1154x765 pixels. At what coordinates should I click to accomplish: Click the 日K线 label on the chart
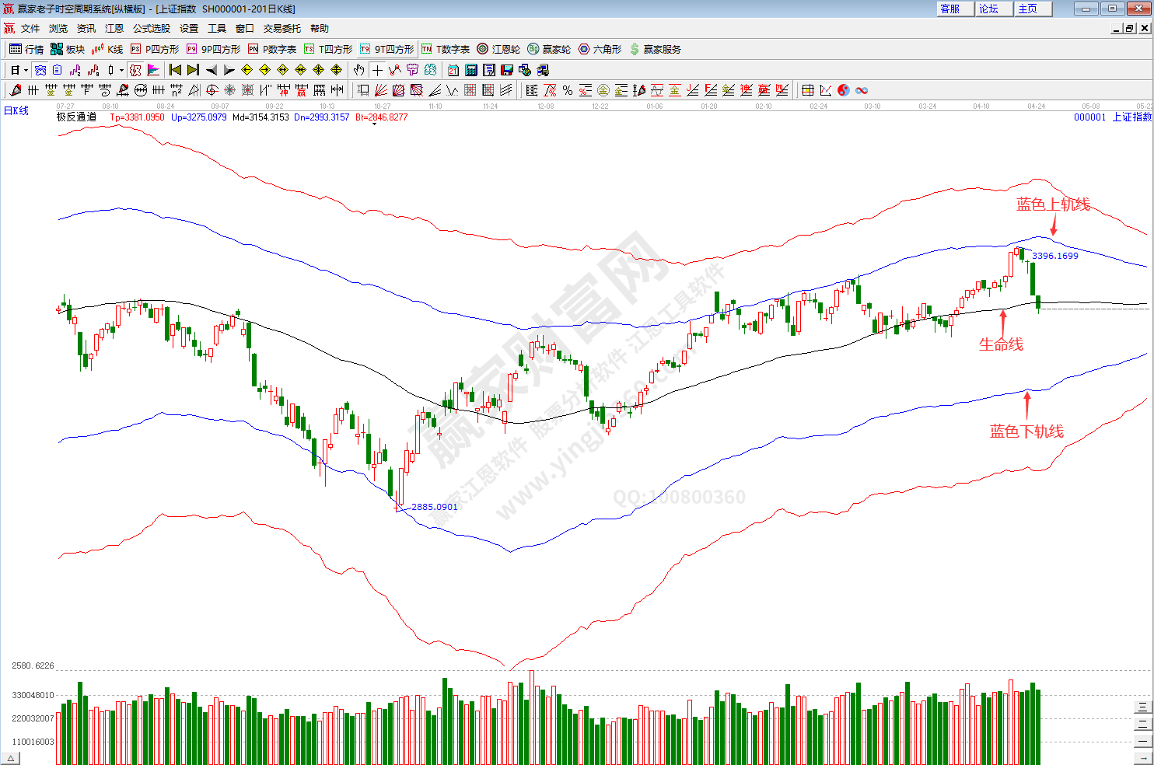pos(16,110)
